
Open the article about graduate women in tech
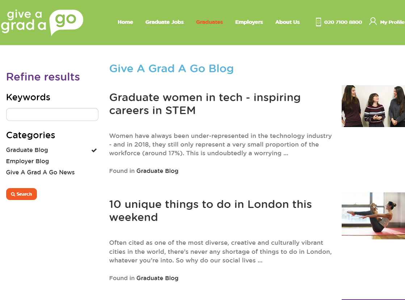coord(205,104)
